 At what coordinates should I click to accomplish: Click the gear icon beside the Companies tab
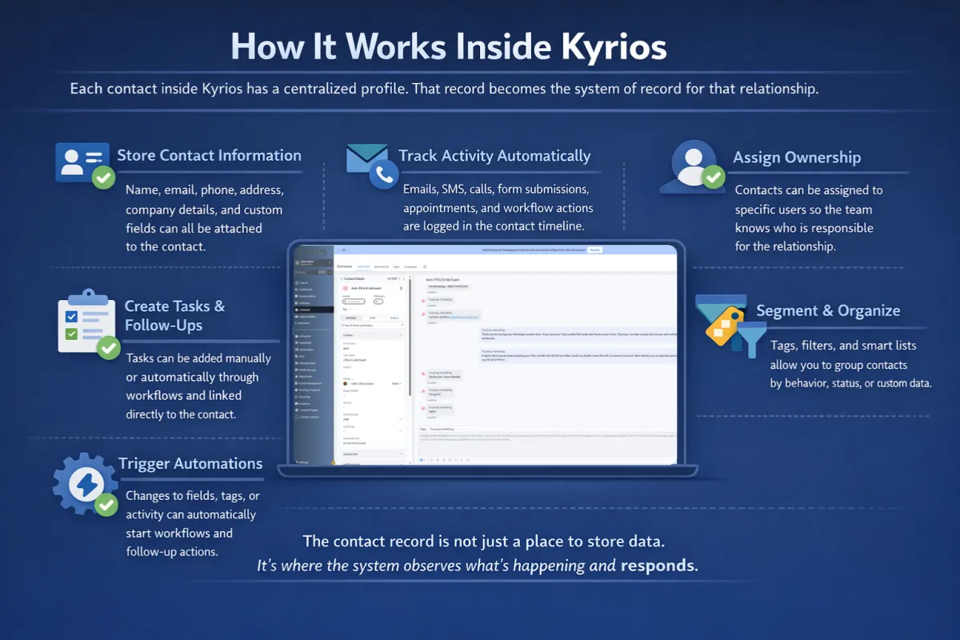pyautogui.click(x=425, y=266)
